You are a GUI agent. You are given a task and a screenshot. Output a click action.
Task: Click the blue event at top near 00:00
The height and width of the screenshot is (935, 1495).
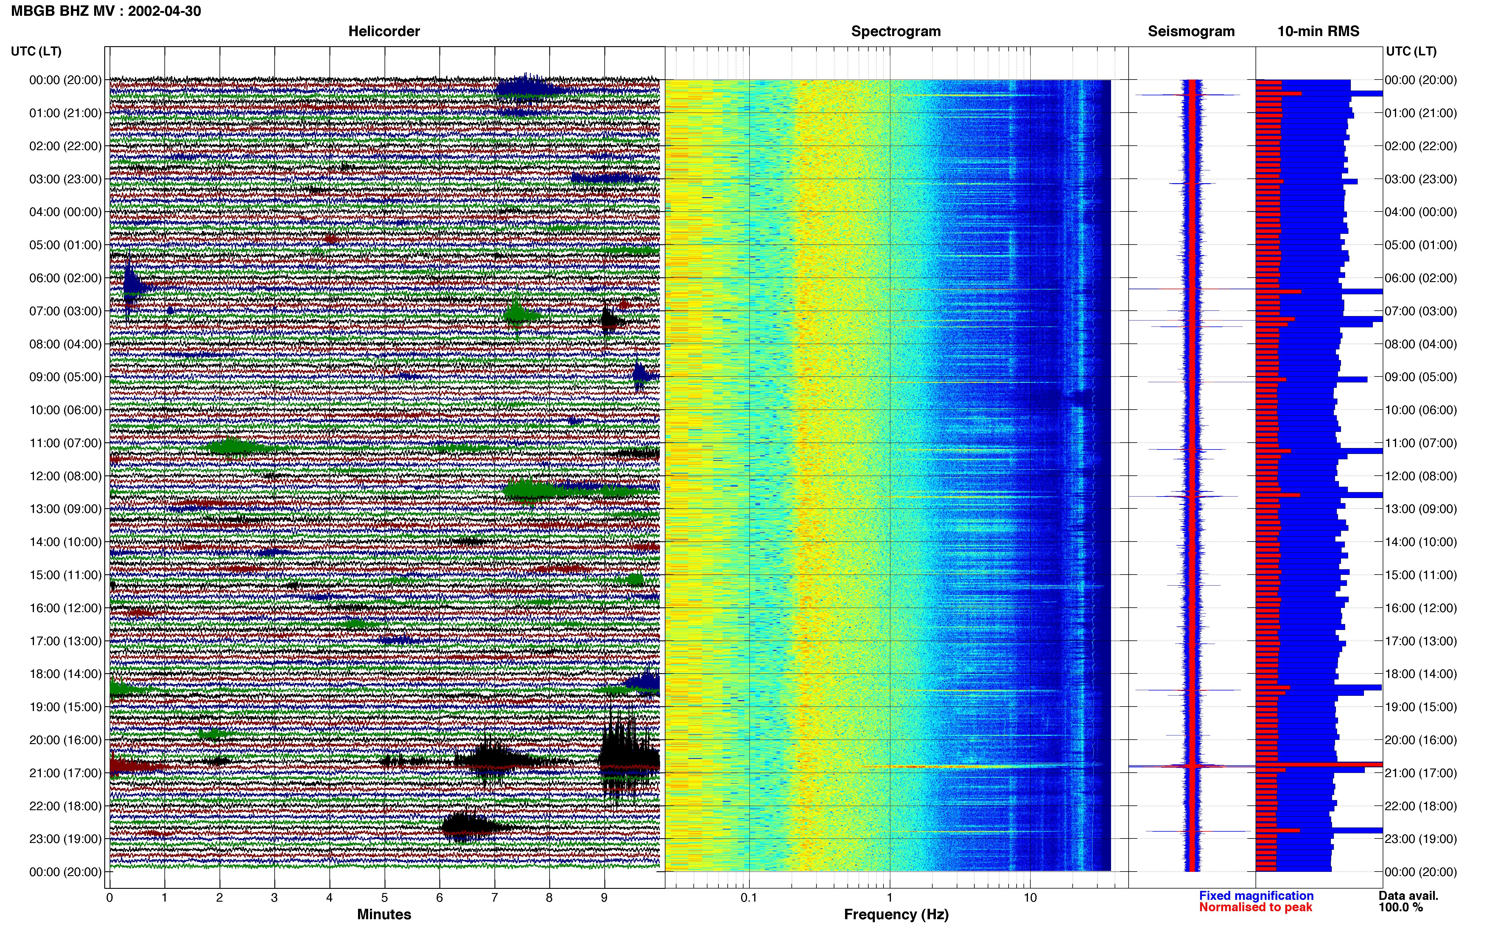(529, 88)
